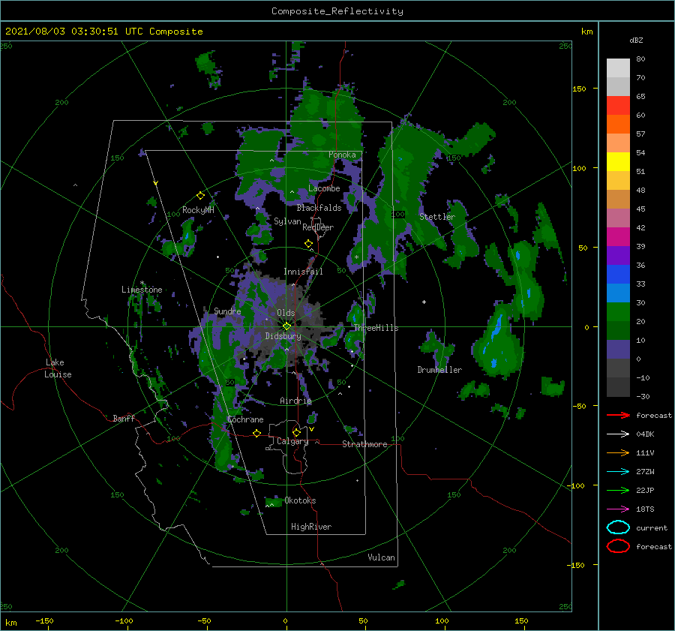675x631 pixels.
Task: Click the -30 dBZ scale value
Action: (x=643, y=397)
